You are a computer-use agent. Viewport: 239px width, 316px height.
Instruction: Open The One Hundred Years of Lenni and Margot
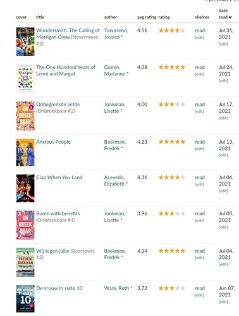[x=66, y=70]
